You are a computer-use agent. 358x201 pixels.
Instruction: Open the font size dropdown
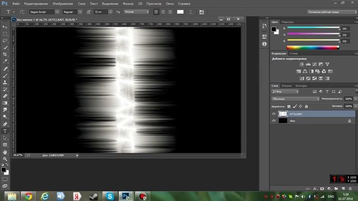coord(111,12)
